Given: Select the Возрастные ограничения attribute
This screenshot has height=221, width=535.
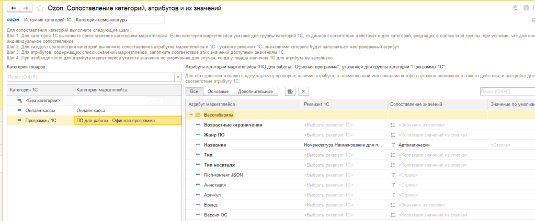Looking at the screenshot, I should tap(233, 125).
